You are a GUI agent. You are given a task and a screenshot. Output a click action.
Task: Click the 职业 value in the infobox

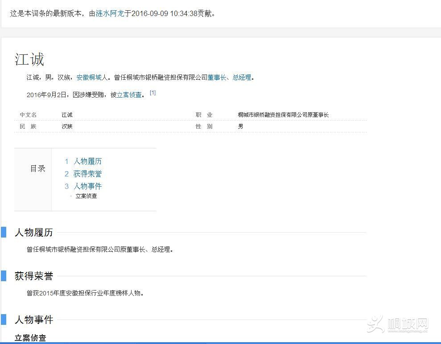tap(283, 115)
